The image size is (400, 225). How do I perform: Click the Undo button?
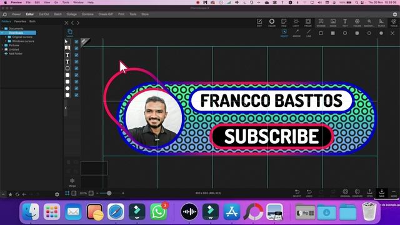309,193
